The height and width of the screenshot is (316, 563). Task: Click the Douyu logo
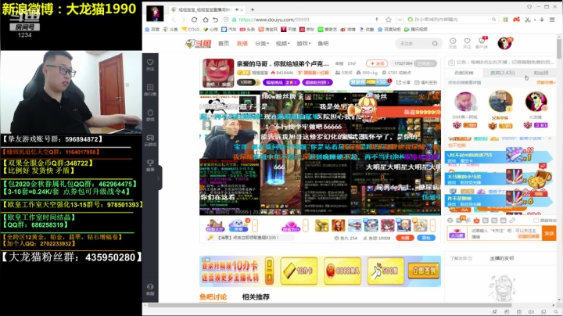point(198,44)
